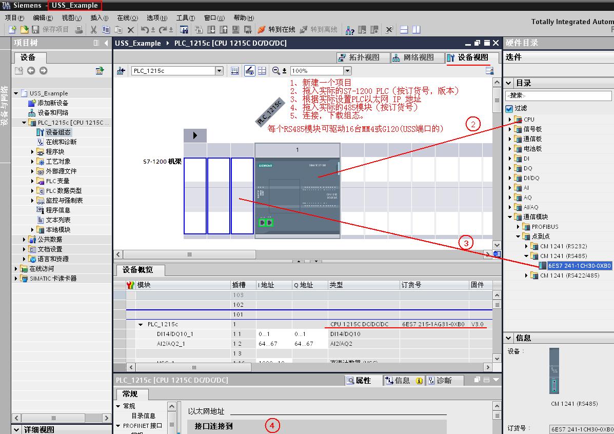This screenshot has width=614, height=434.
Task: Click the redo arrow icon
Action: coord(163,29)
